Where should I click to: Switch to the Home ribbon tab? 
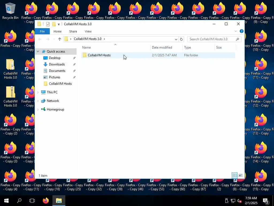coord(57,31)
